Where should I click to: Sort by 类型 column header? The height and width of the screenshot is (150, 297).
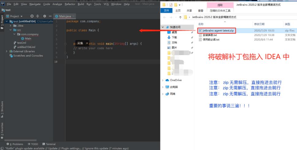tap(287, 24)
